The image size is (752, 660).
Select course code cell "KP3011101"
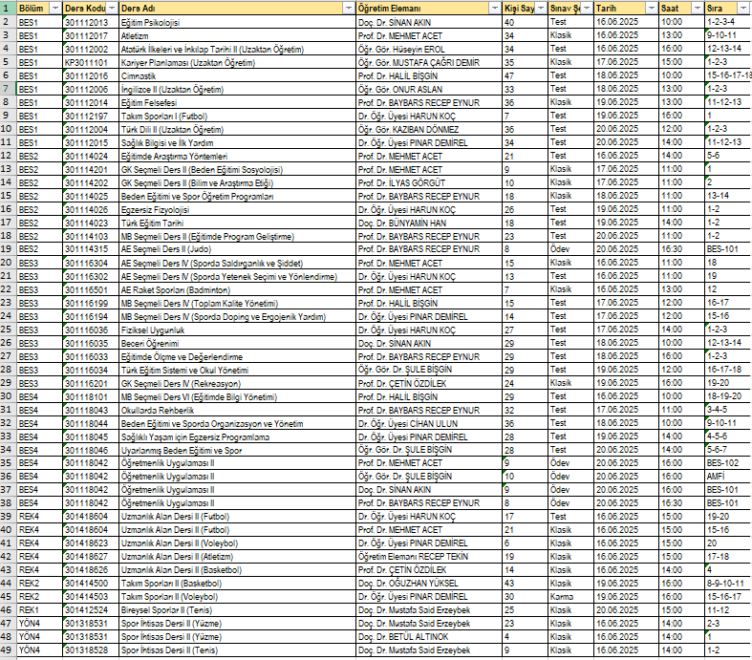click(91, 62)
